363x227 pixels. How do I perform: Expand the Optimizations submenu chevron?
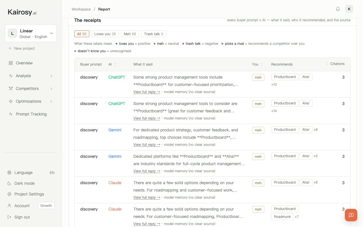pos(51,101)
